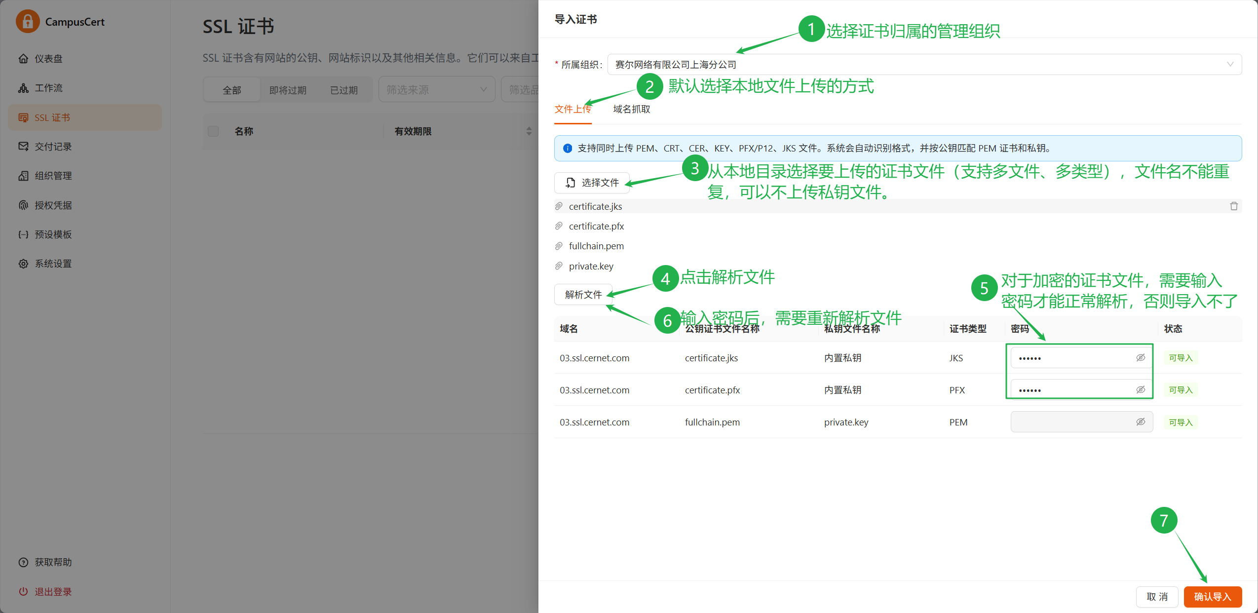Open the 仪表盘 home icon
Image resolution: width=1258 pixels, height=613 pixels.
pos(23,59)
